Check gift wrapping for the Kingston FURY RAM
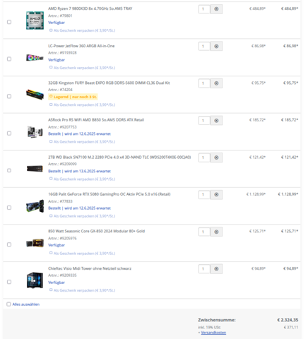 point(51,105)
